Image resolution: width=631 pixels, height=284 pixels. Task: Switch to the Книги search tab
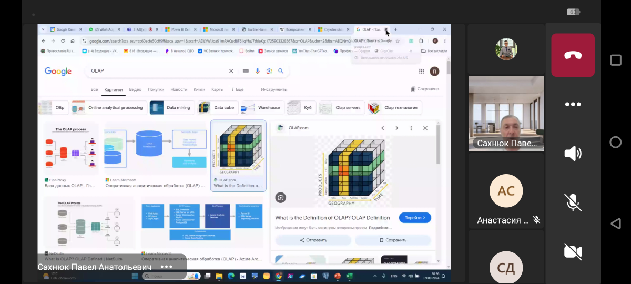[199, 89]
